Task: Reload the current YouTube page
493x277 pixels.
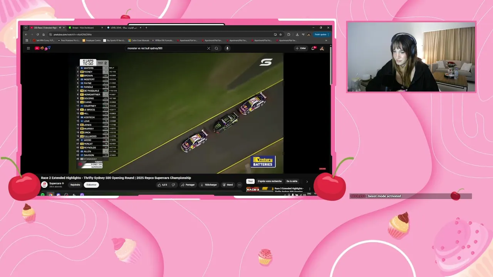Action: tap(38, 34)
